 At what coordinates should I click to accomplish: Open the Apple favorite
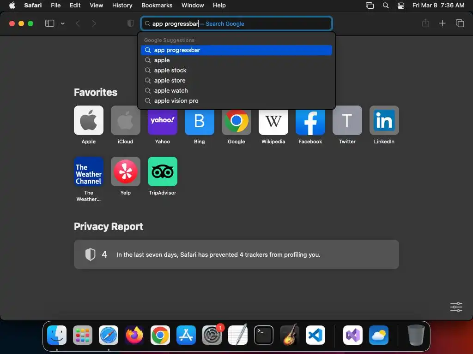(x=88, y=120)
